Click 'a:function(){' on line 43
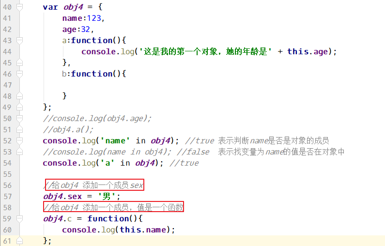The height and width of the screenshot is (246, 385). pos(94,41)
